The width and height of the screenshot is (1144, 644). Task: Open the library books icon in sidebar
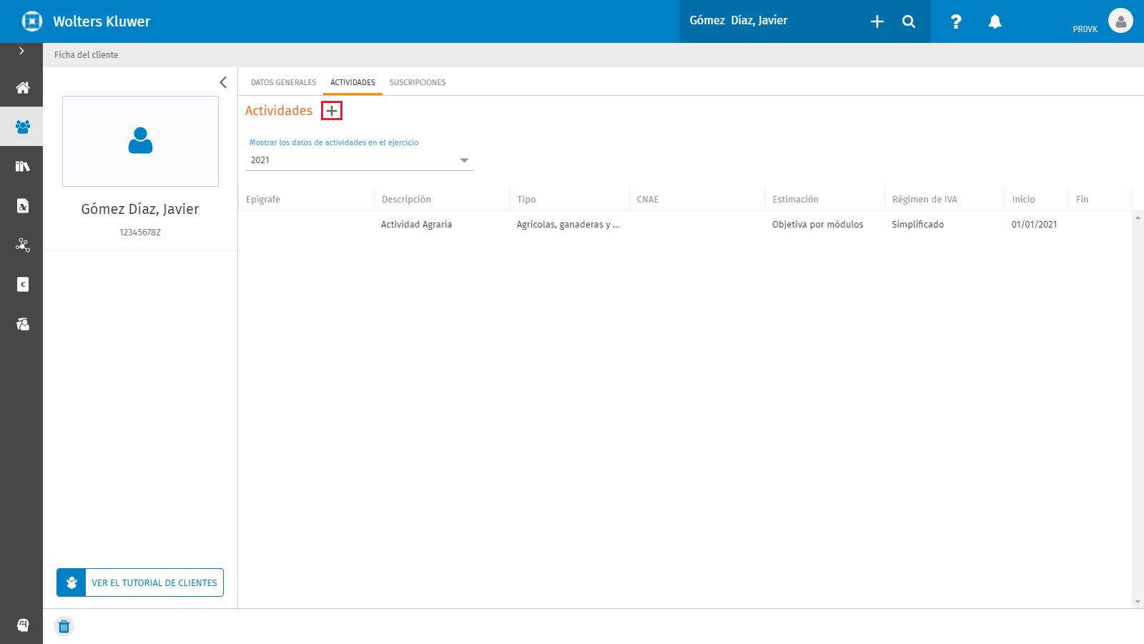[x=23, y=166]
